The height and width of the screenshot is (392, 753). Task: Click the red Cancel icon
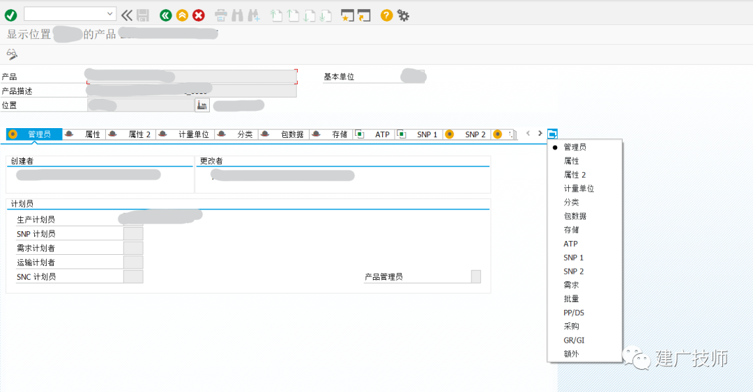click(x=198, y=15)
